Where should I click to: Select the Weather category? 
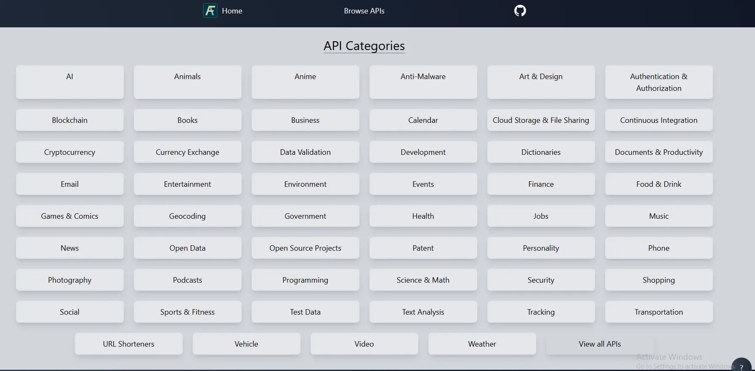[482, 344]
